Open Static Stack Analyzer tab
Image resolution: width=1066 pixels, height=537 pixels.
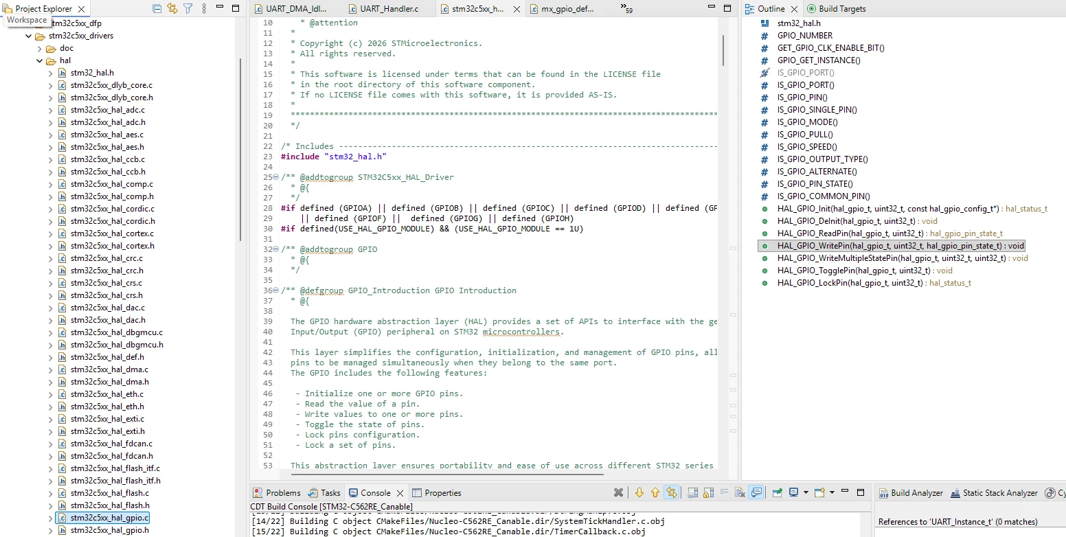pyautogui.click(x=994, y=492)
